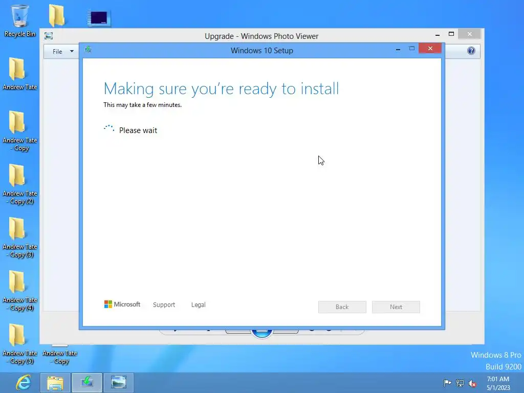Click the Legal link
The height and width of the screenshot is (393, 524).
point(199,305)
